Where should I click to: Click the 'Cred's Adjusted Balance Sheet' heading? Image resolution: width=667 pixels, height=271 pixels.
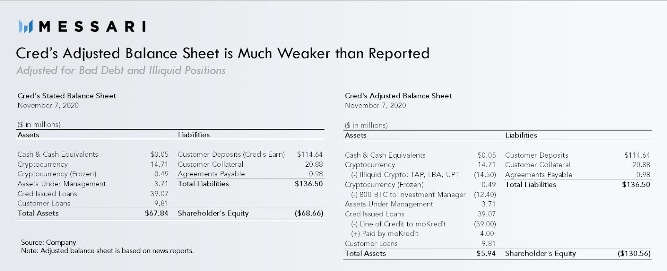398,95
